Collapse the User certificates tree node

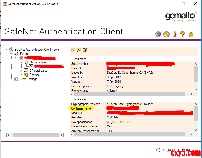[21, 62]
